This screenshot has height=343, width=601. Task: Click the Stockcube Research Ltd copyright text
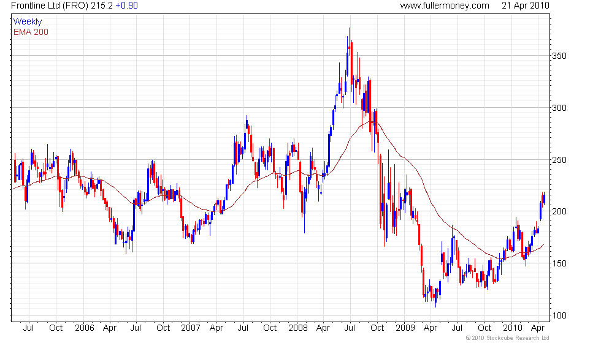(x=508, y=338)
